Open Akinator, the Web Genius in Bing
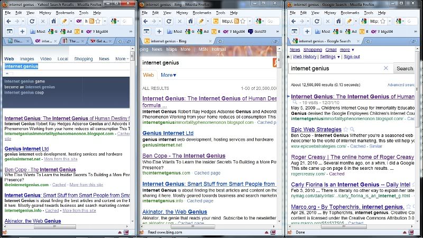Screen dimensions: 423x238 click(x=174, y=212)
